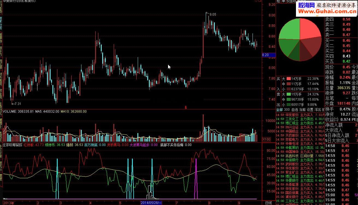Click the 庄家吸筹留踪 indicator name
The height and width of the screenshot is (205, 358).
coord(13,145)
